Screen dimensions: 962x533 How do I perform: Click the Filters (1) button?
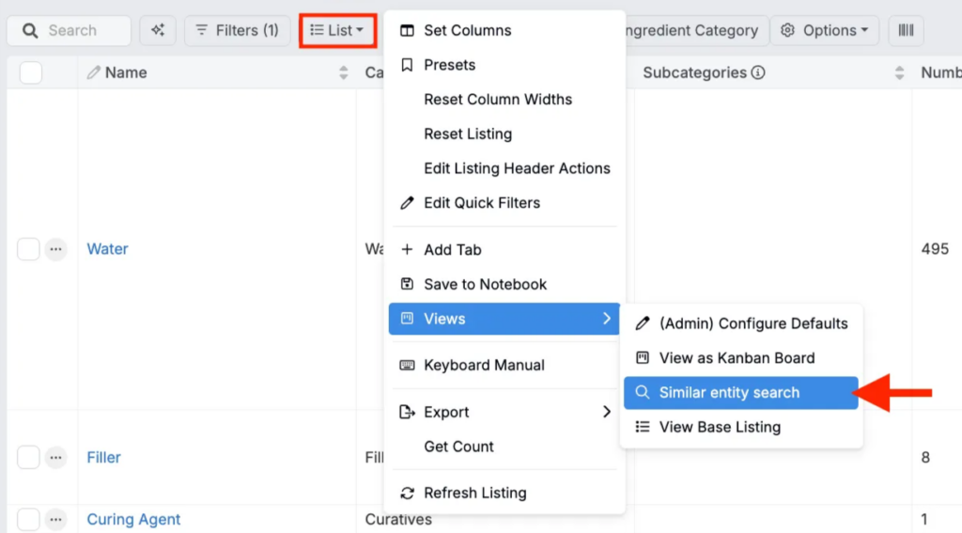click(237, 31)
